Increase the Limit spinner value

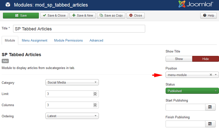click(x=95, y=93)
